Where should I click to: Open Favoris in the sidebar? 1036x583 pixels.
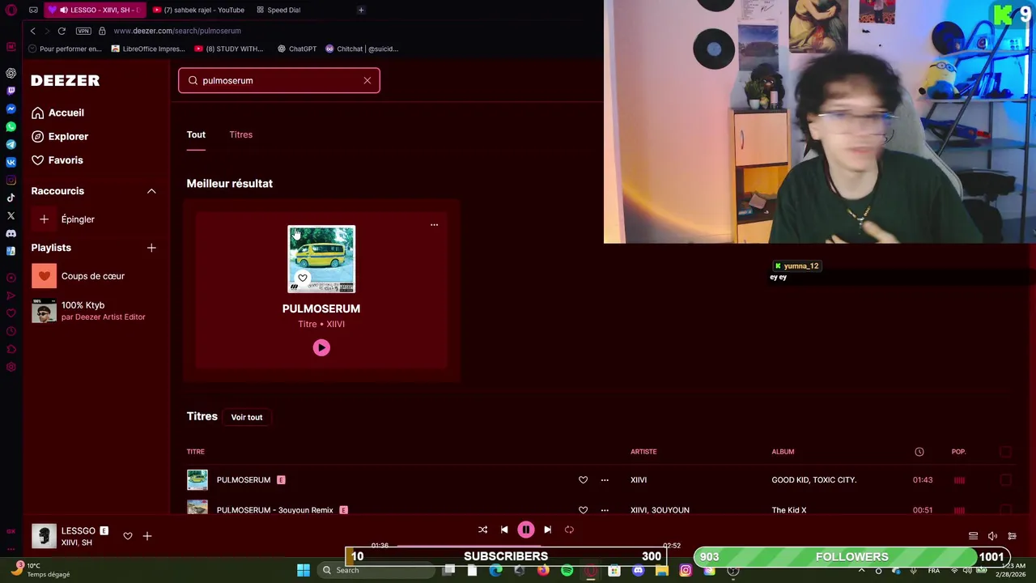(57, 160)
